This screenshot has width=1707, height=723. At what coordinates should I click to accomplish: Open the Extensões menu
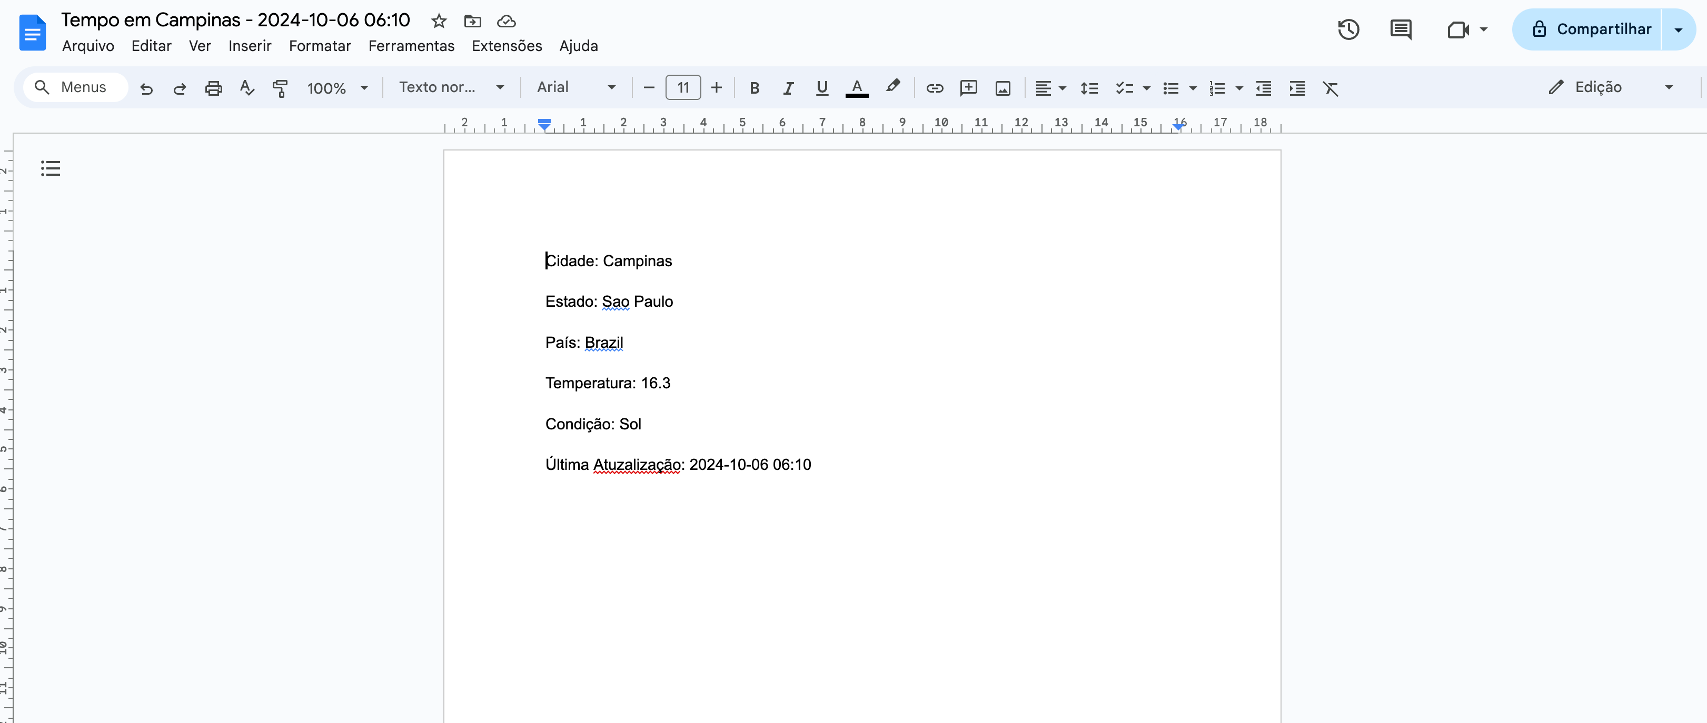pos(507,46)
